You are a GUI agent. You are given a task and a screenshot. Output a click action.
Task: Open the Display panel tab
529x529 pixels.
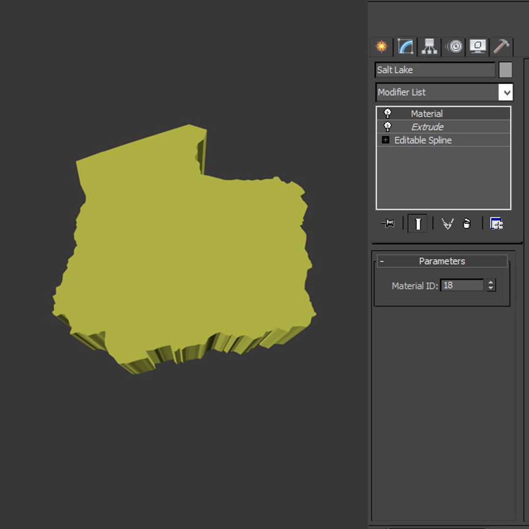point(478,46)
